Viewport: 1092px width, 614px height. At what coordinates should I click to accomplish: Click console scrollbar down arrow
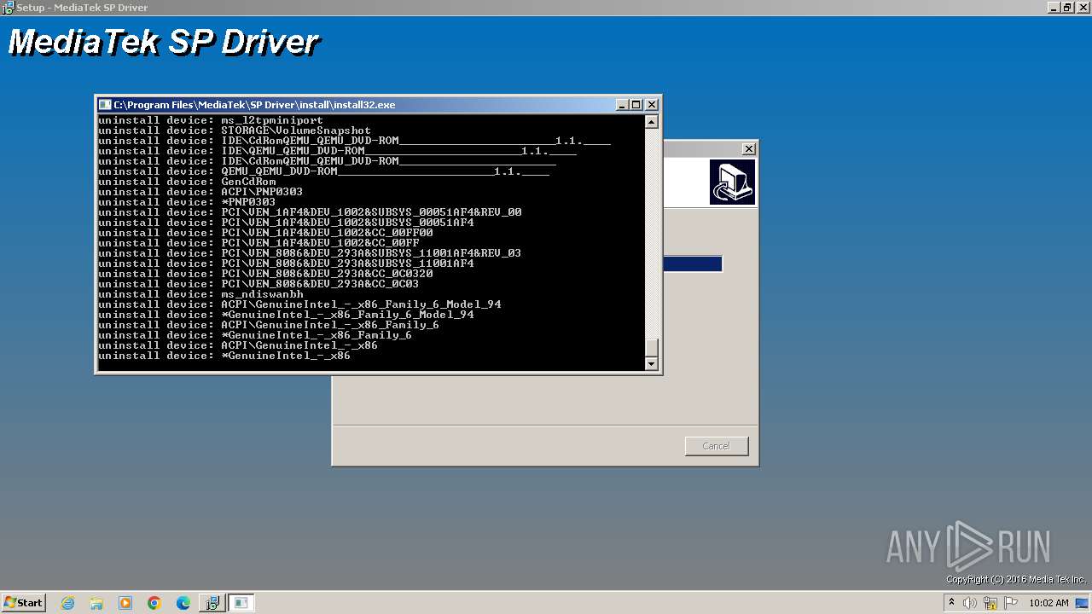[x=652, y=364]
